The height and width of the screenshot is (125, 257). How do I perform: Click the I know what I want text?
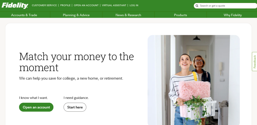coord(33,98)
